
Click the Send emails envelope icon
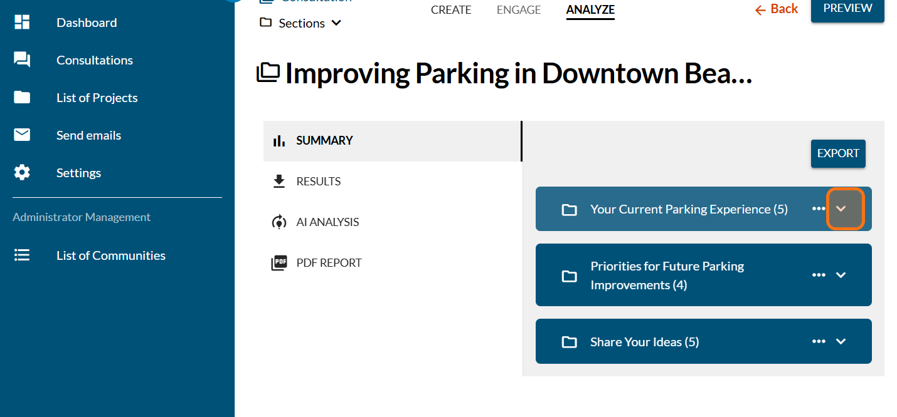click(x=22, y=135)
